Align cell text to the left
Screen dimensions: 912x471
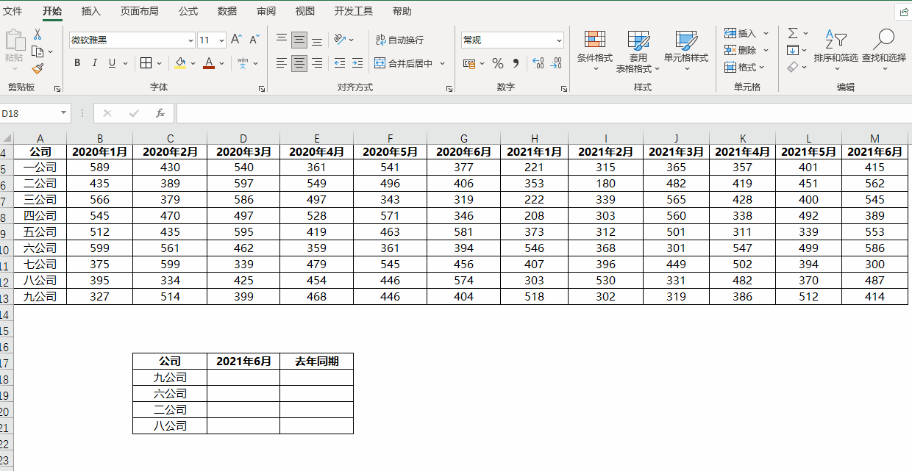pyautogui.click(x=282, y=63)
